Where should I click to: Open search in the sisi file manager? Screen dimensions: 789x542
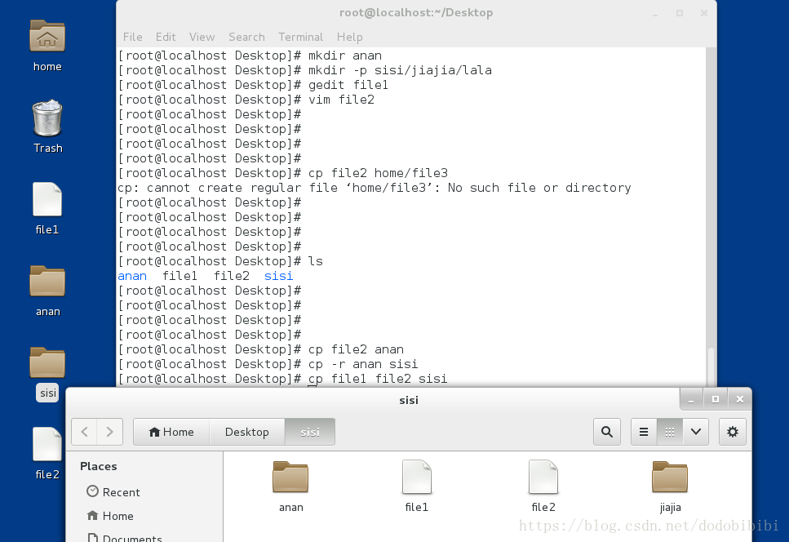607,432
